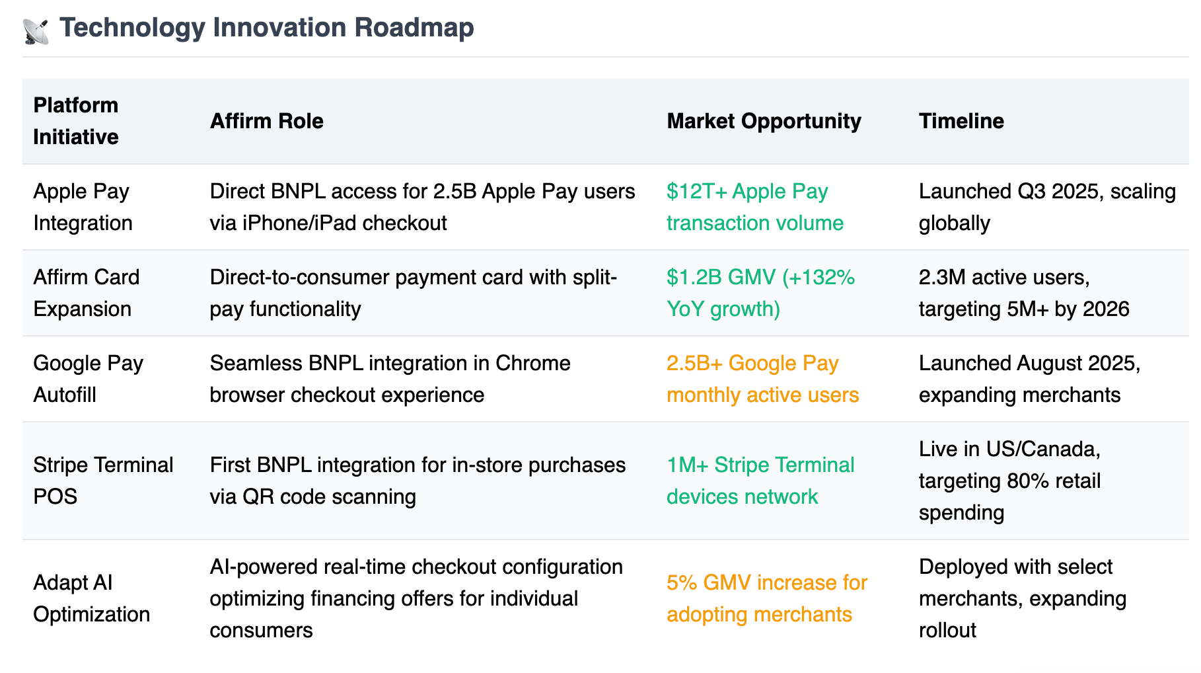Image resolution: width=1201 pixels, height=673 pixels.
Task: Click the $12T+ Apple Pay transaction volume text
Action: (755, 207)
